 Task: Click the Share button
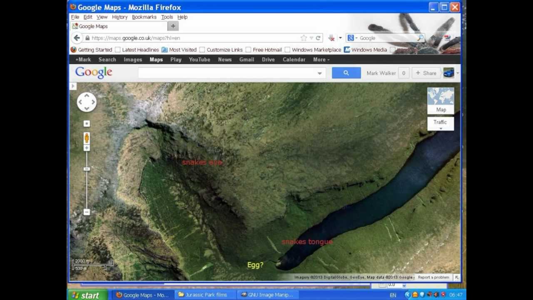pyautogui.click(x=426, y=73)
